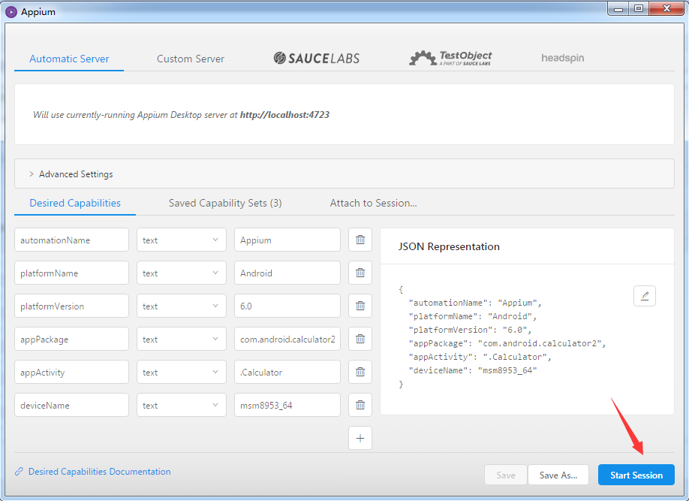Delete the automationName capability row

(x=360, y=240)
